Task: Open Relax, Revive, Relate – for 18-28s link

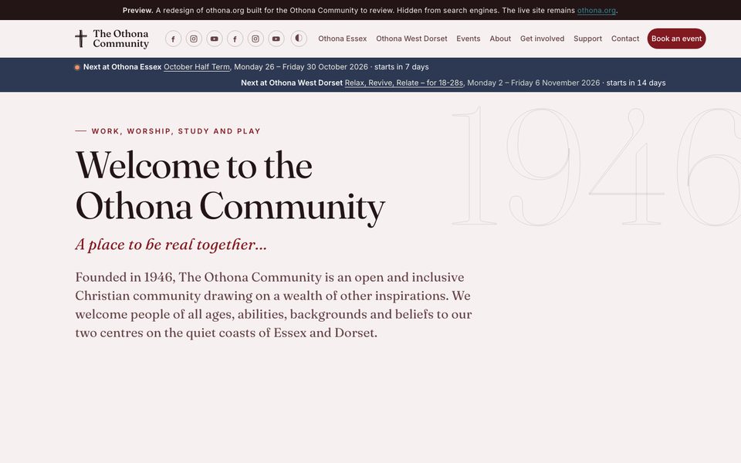Action: click(404, 83)
